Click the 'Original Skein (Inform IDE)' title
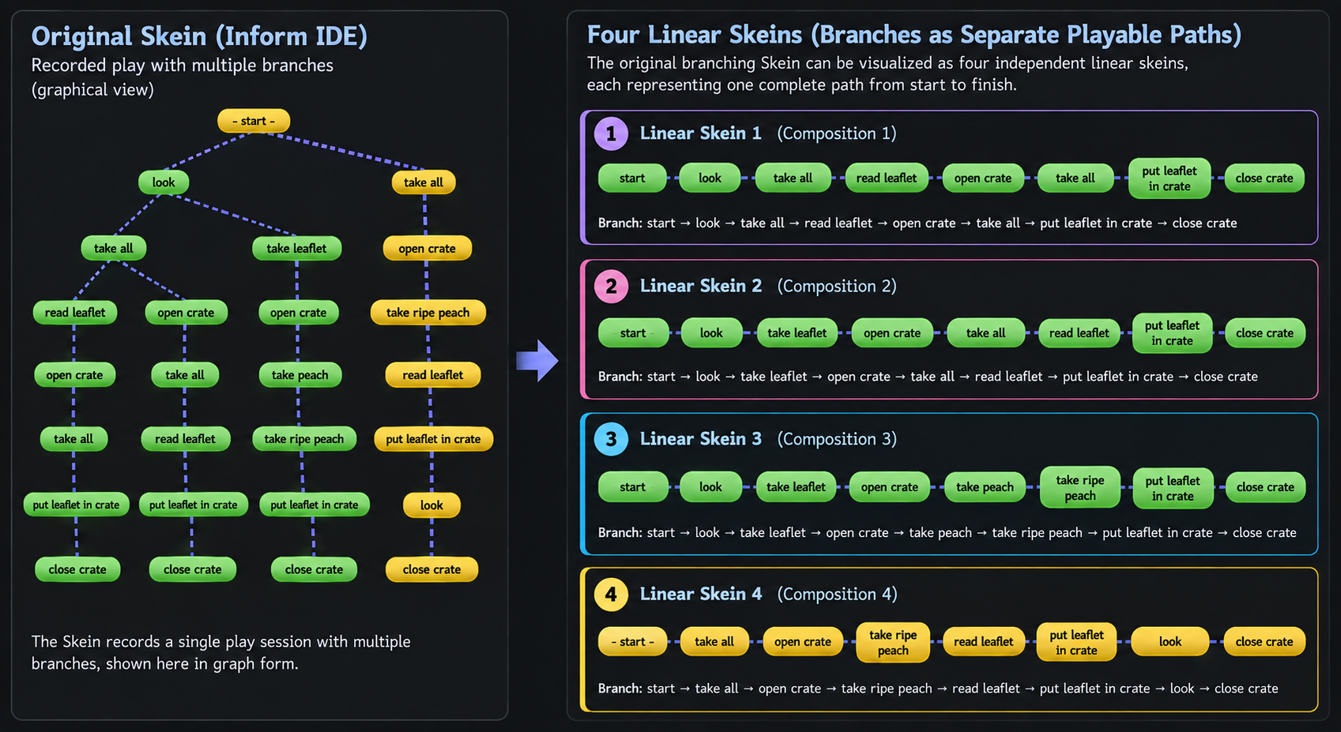 199,36
